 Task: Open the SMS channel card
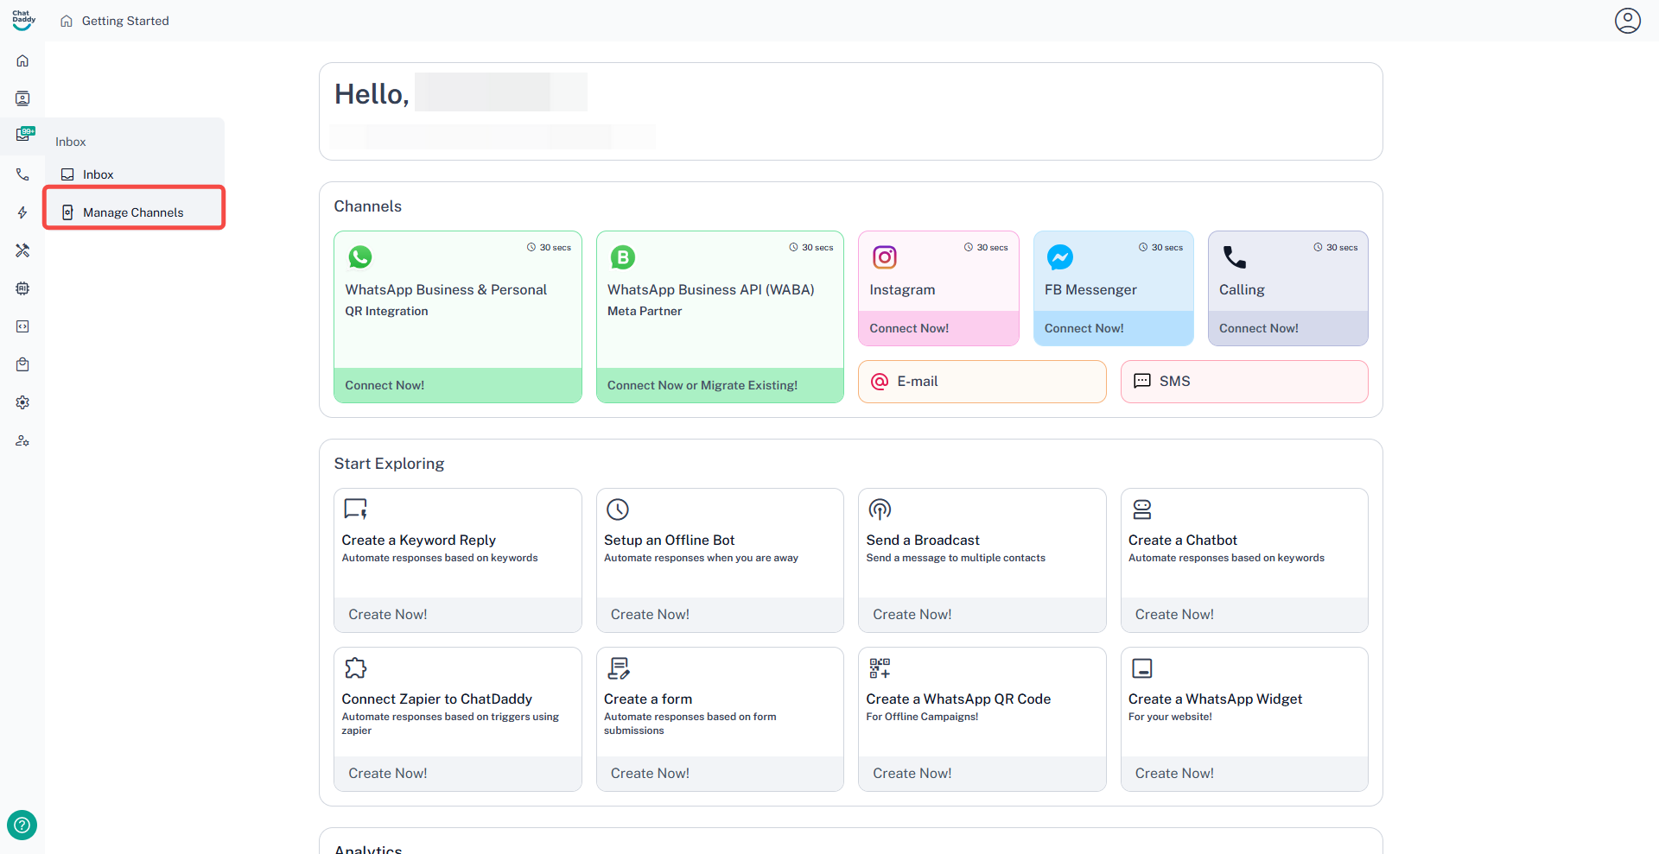point(1244,382)
